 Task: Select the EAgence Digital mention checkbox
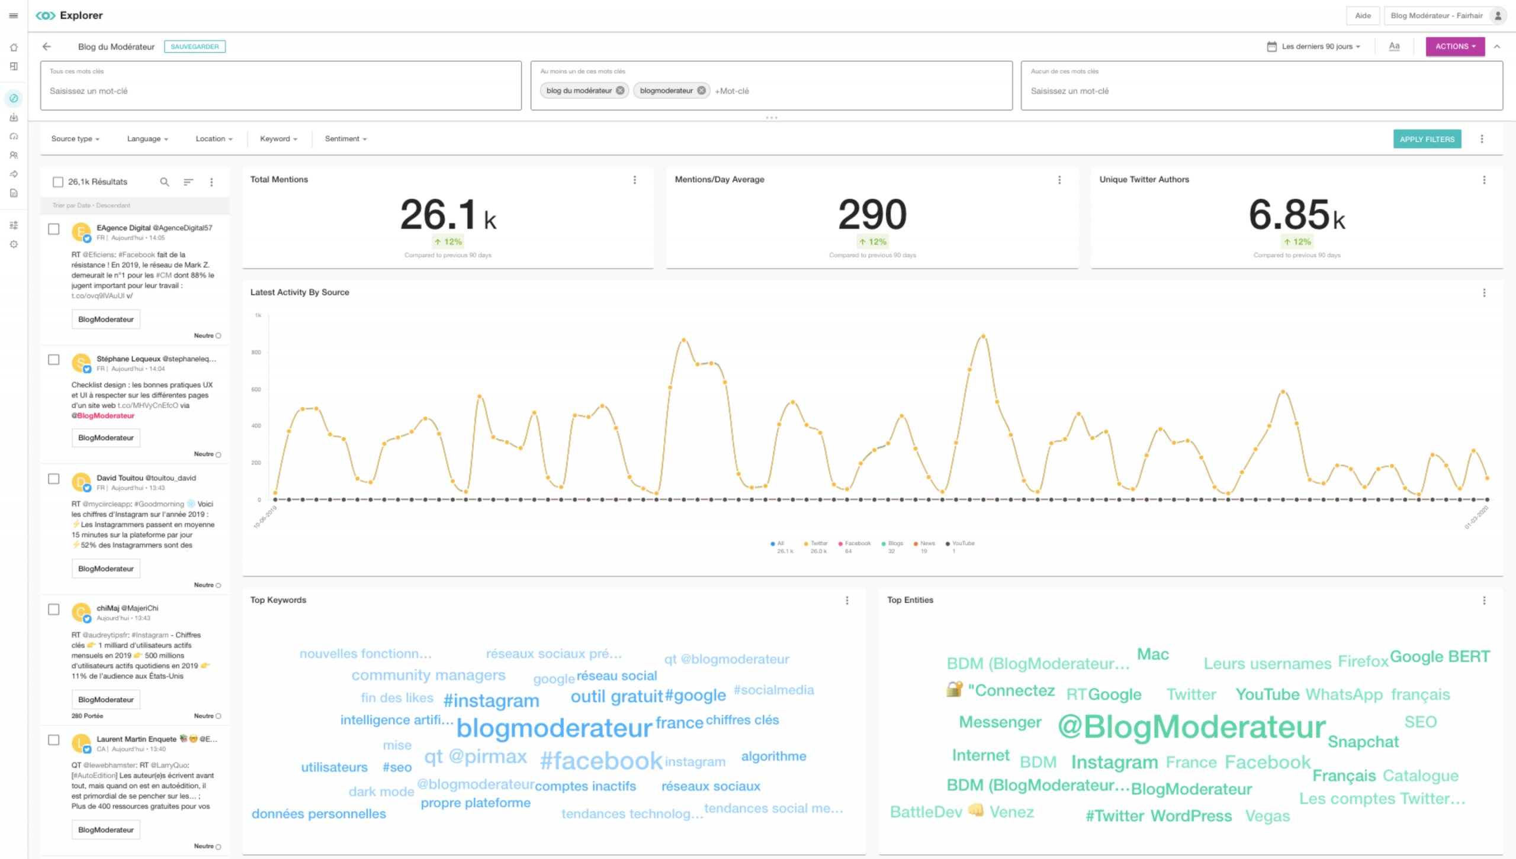point(54,229)
